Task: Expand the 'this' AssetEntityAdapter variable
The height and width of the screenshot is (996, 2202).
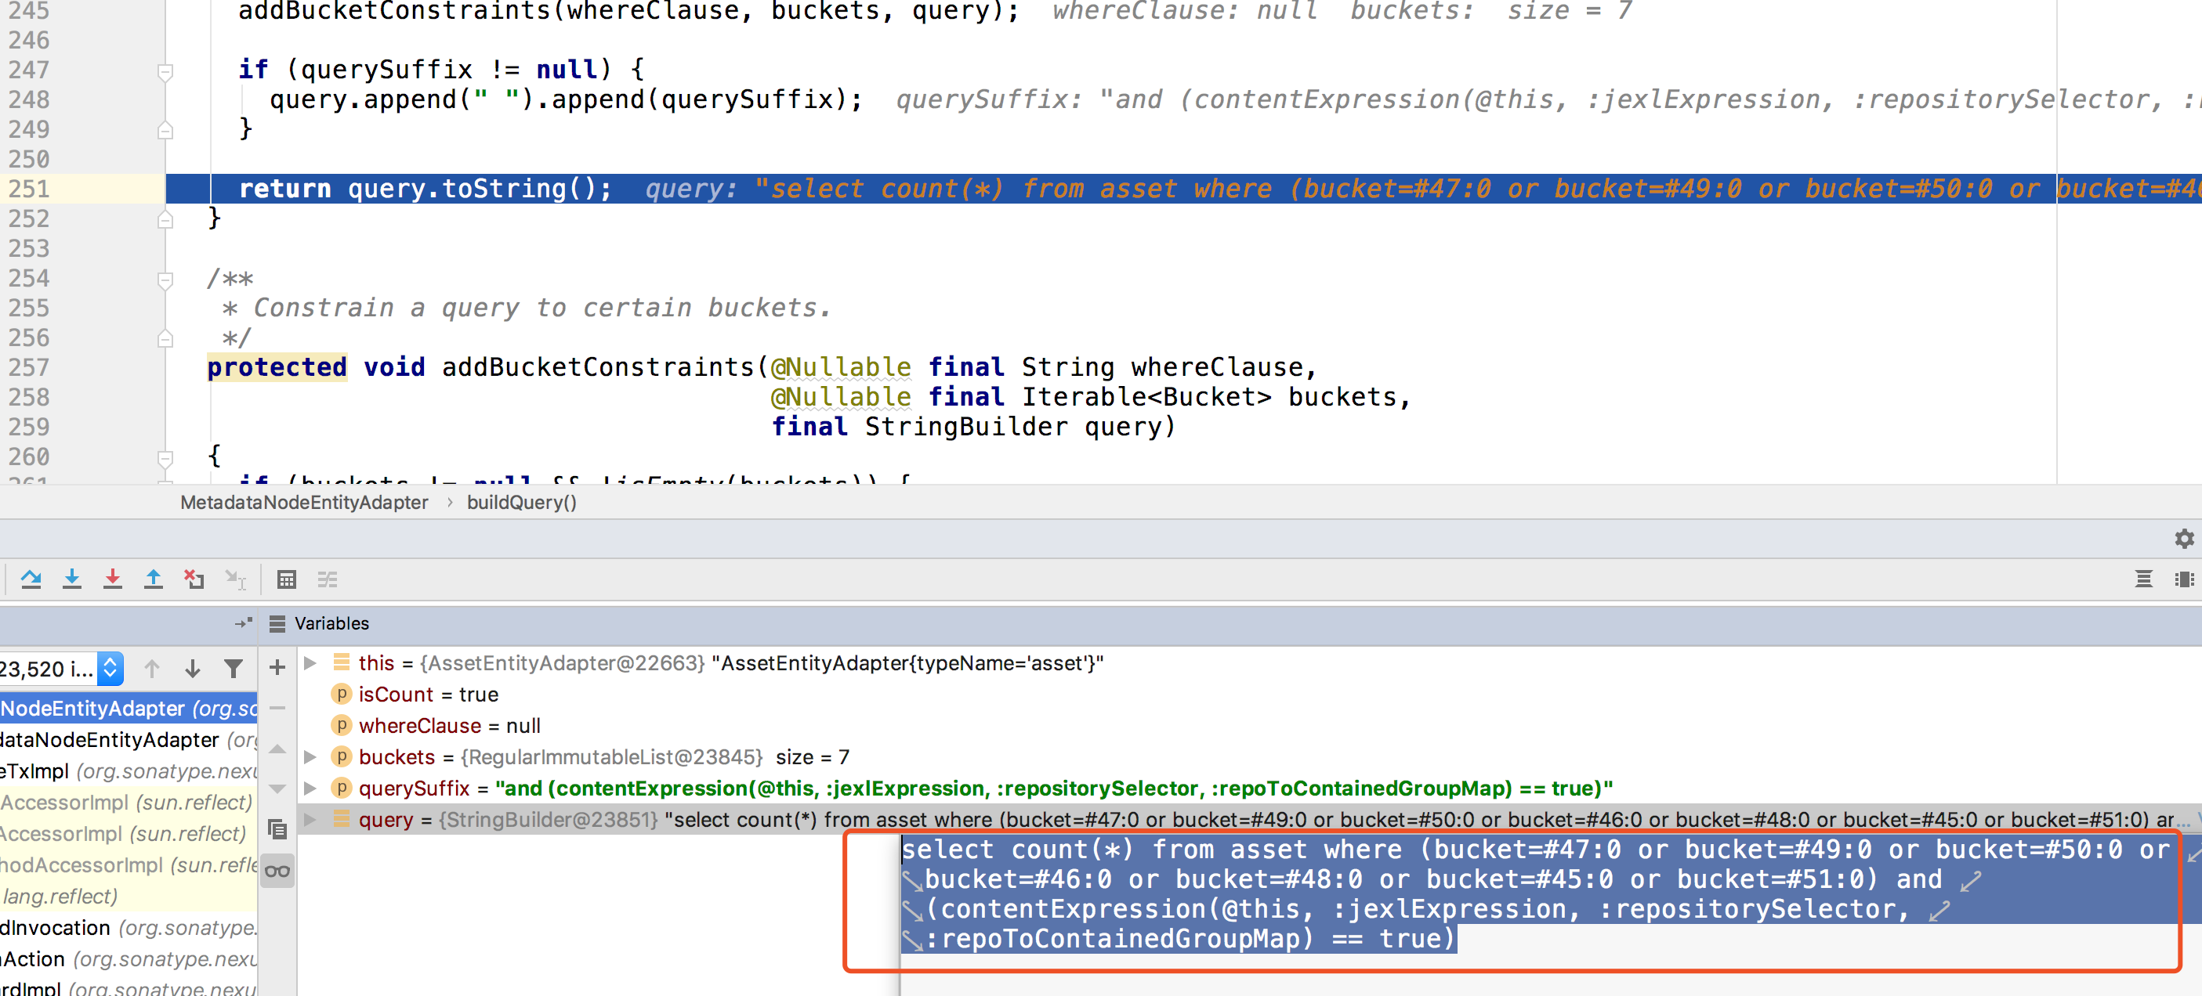Action: pyautogui.click(x=310, y=663)
